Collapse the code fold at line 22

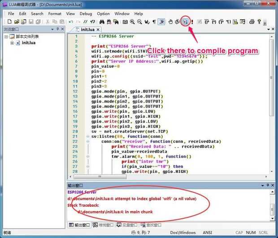88,141
